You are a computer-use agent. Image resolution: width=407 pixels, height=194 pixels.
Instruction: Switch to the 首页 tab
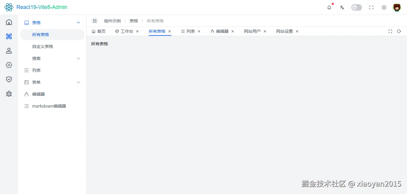pos(99,31)
